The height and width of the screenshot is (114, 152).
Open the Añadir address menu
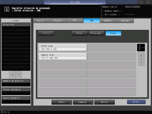click(x=62, y=102)
